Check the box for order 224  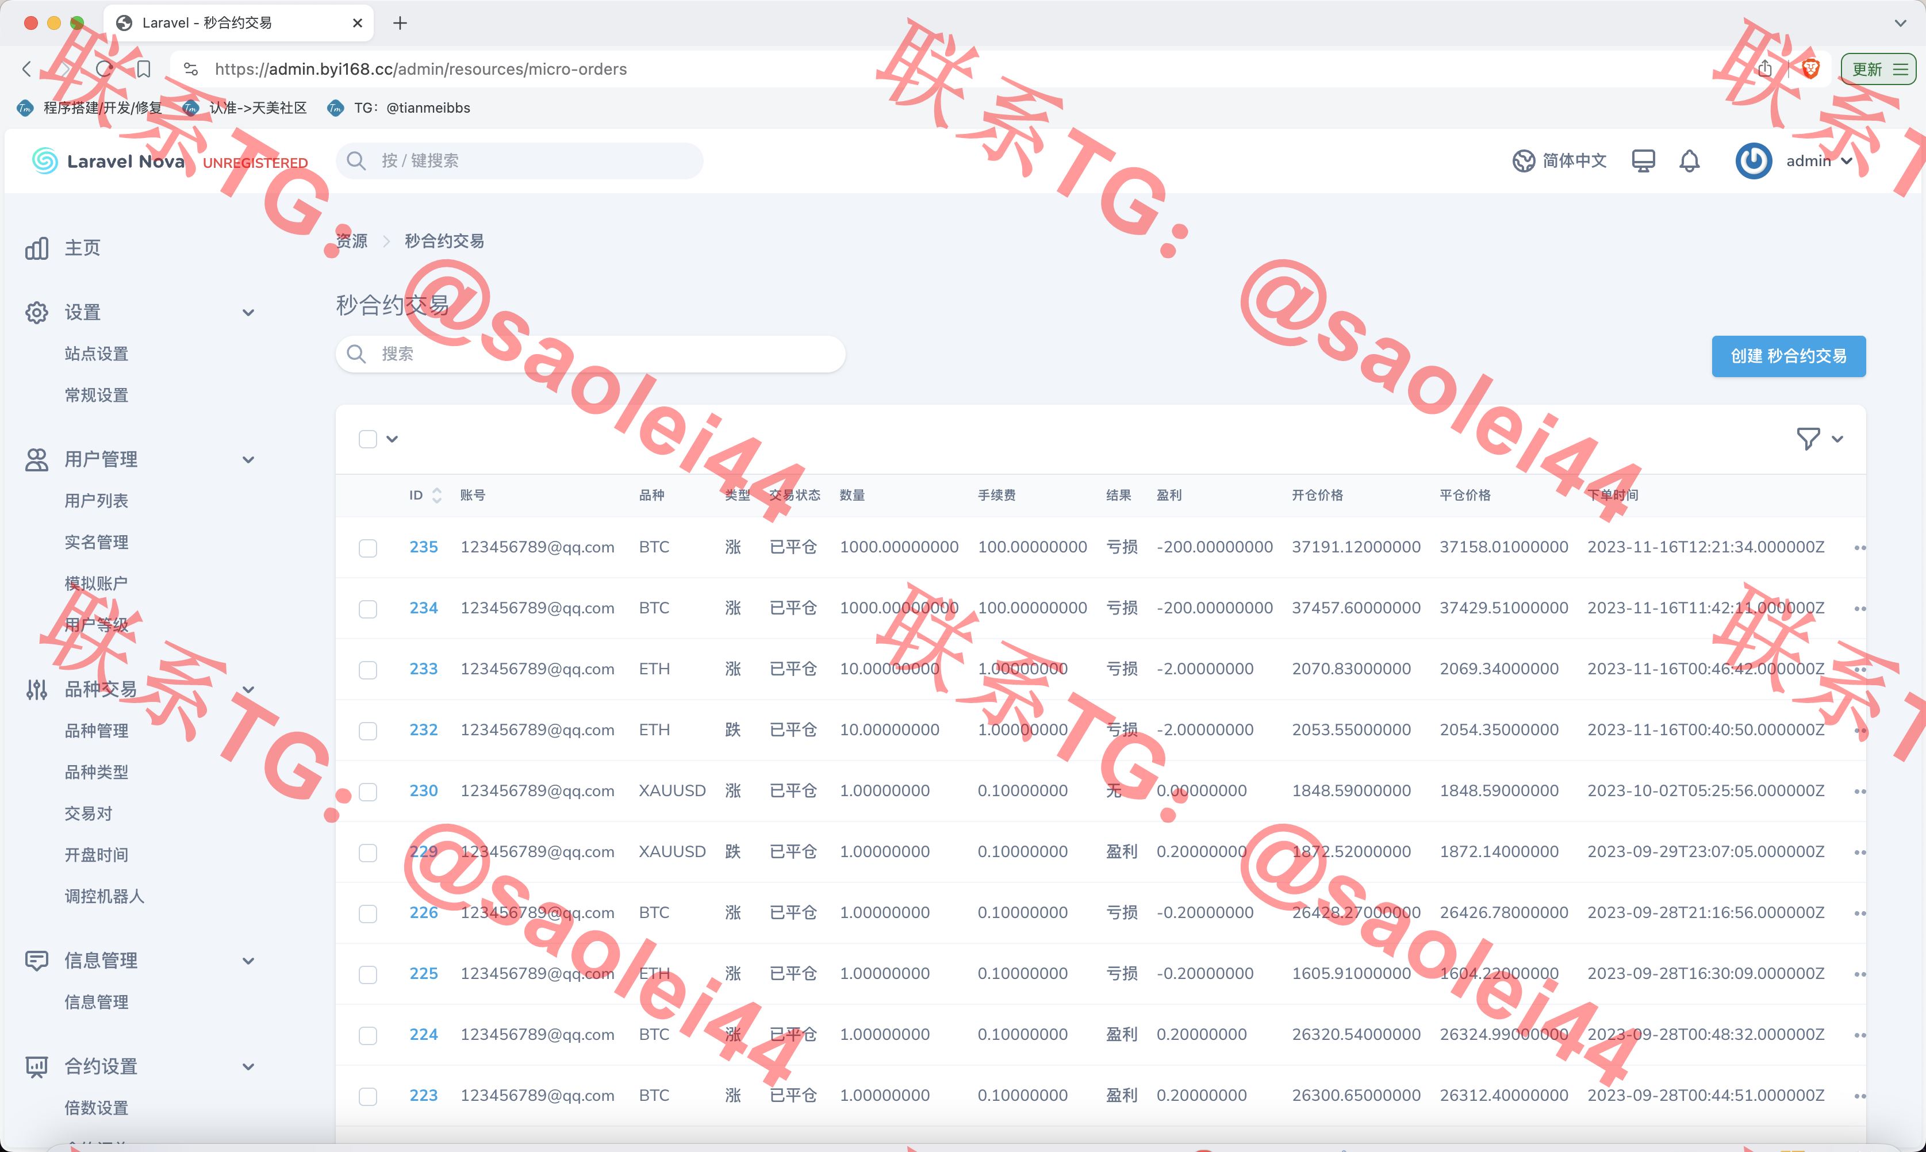pyautogui.click(x=368, y=1035)
